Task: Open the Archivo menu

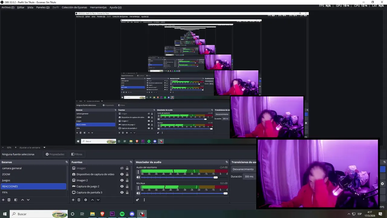Action: 8,7
